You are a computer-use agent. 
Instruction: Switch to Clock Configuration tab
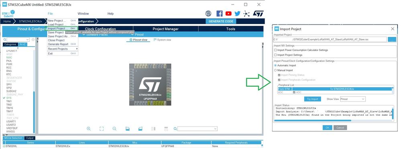(x=100, y=29)
